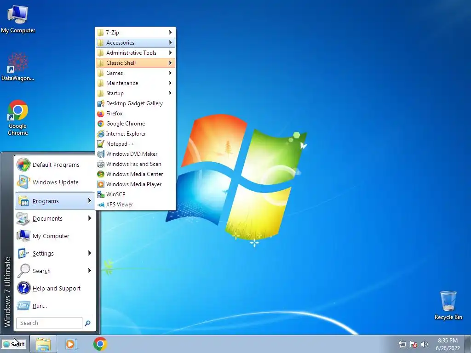The height and width of the screenshot is (353, 471).
Task: Click the Start button on taskbar
Action: click(x=14, y=344)
